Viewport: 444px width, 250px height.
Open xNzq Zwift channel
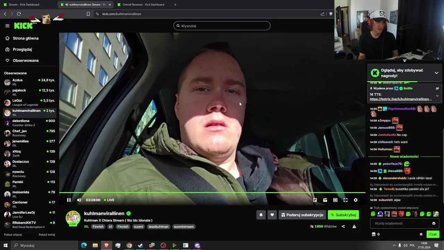tap(29, 153)
